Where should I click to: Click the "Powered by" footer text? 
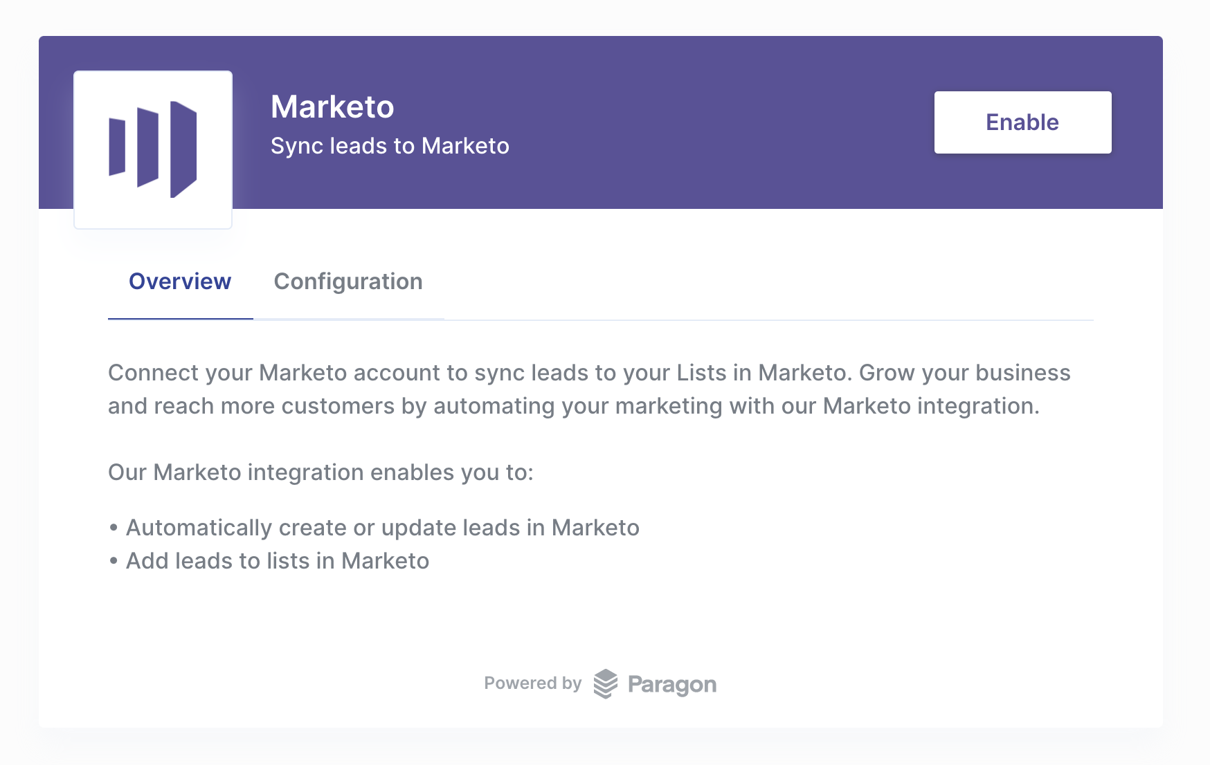pos(532,683)
